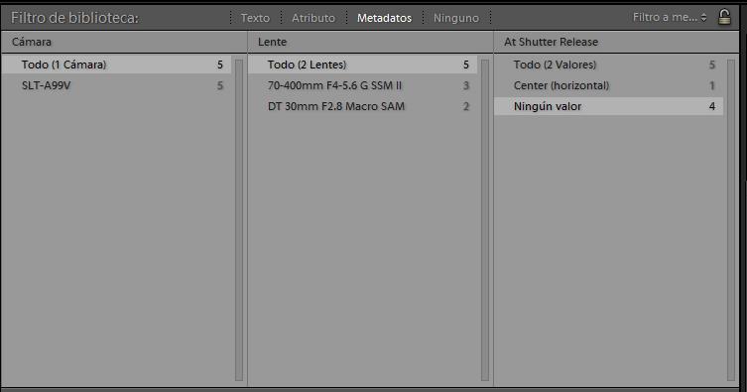Toggle the filter lock padlock icon
This screenshot has height=392, width=747.
[x=724, y=17]
